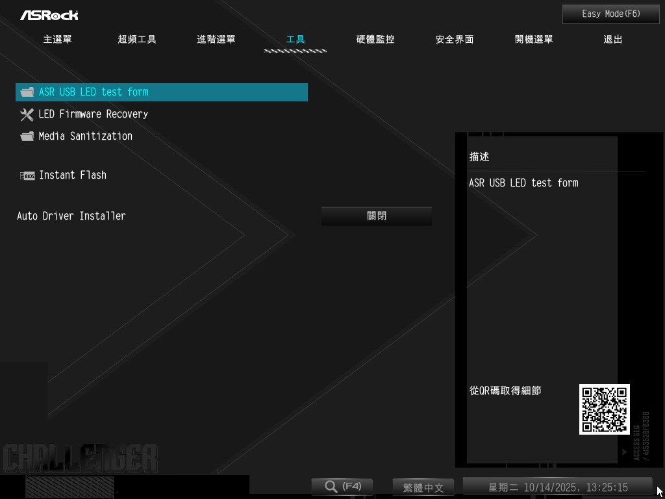Click the ASRock logo

click(x=49, y=15)
